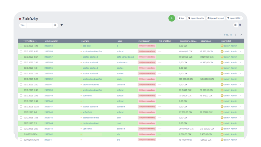Click the search text input field
The image size is (261, 147).
point(40,25)
